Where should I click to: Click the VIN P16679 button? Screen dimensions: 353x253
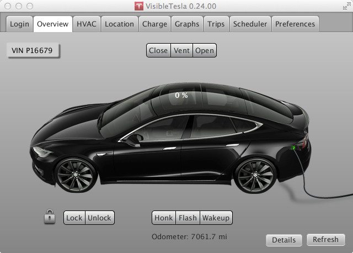coord(33,50)
